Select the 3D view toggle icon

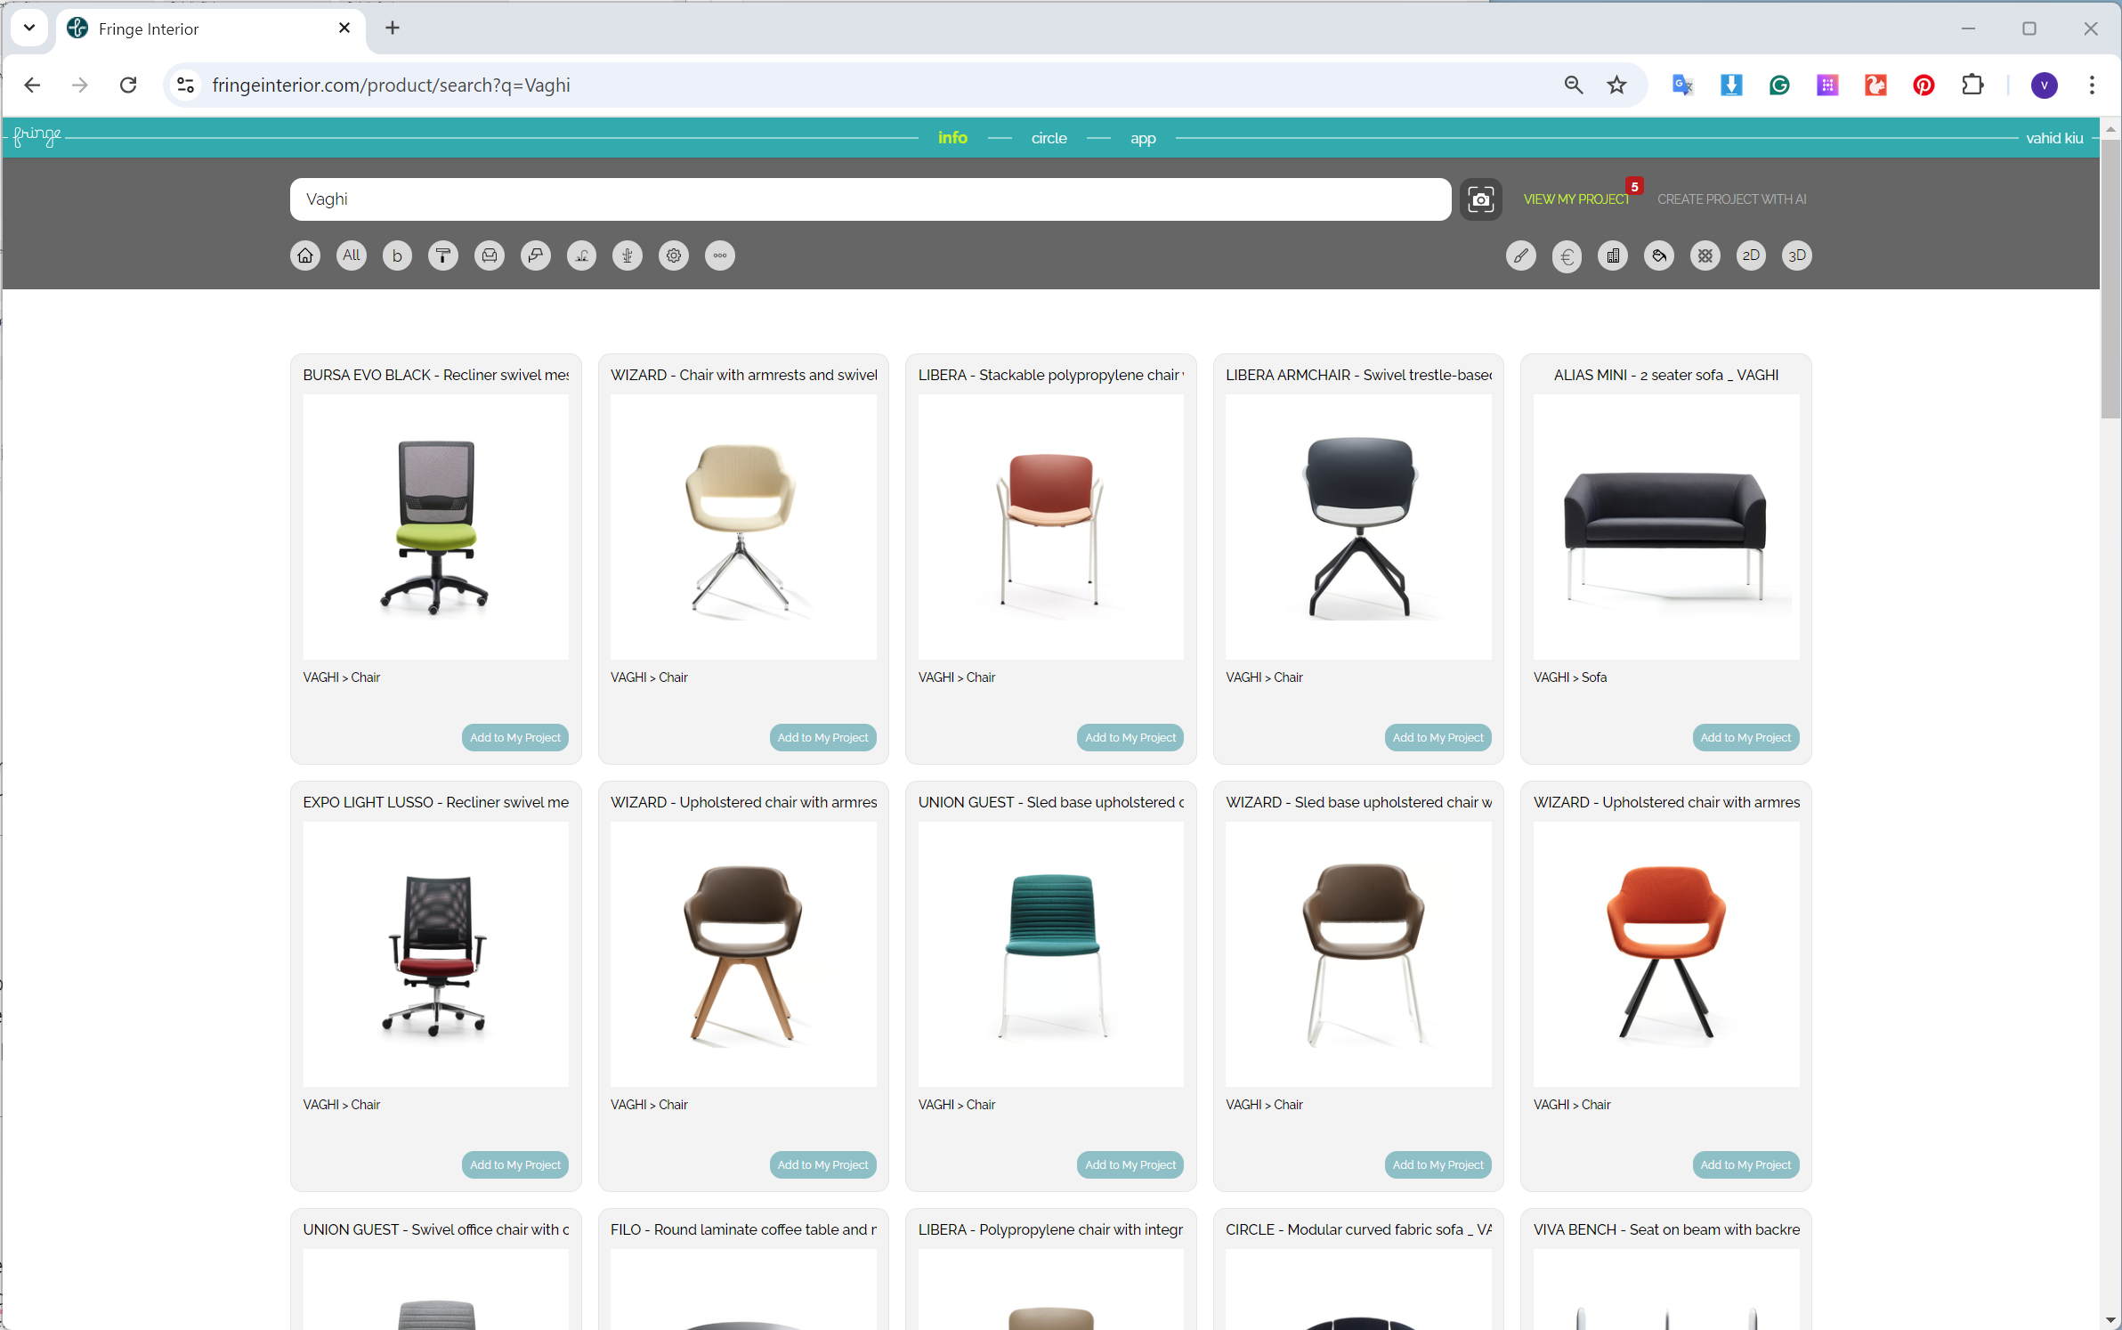click(1797, 255)
